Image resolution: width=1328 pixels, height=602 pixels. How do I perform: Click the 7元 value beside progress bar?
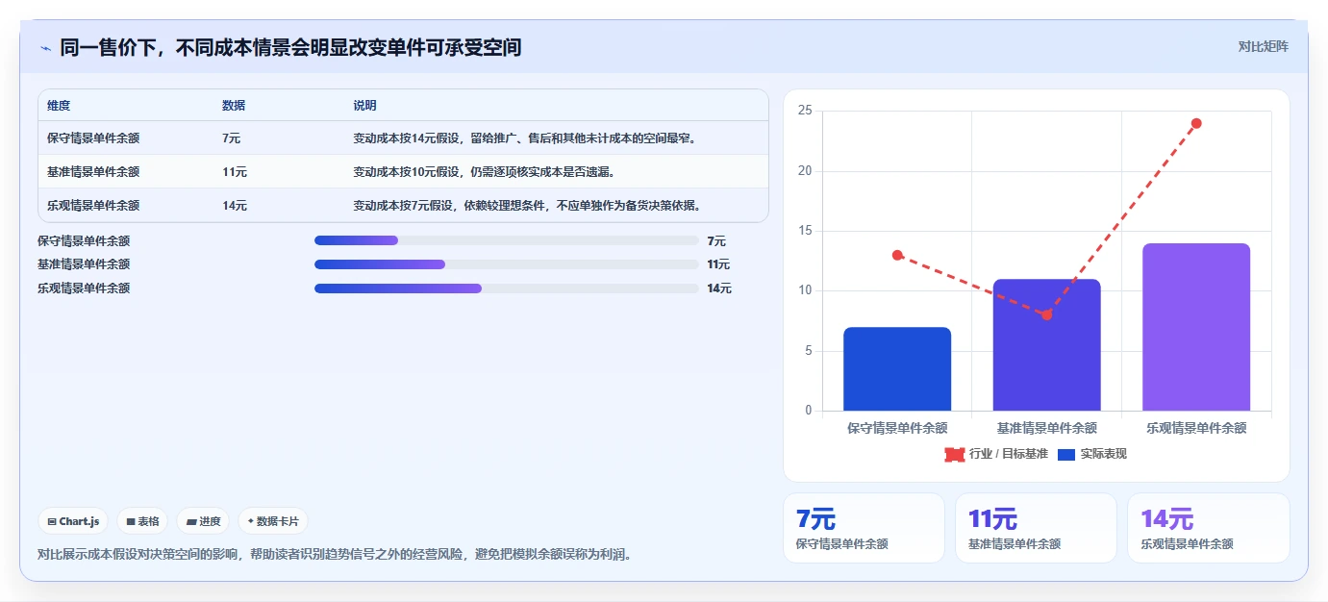click(x=716, y=240)
